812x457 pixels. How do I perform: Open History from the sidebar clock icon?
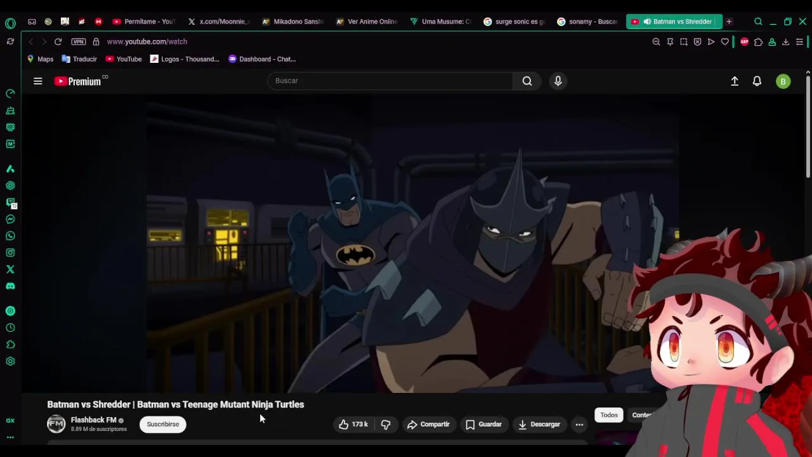(x=10, y=328)
